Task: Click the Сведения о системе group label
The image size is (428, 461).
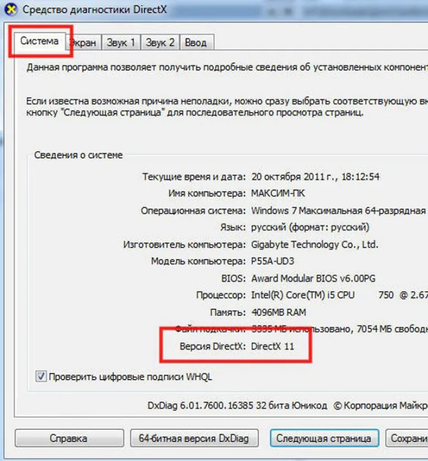Action: point(79,155)
